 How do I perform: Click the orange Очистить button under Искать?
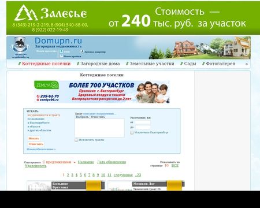(36, 144)
